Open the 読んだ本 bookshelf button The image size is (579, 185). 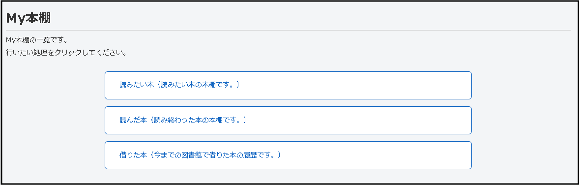288,120
